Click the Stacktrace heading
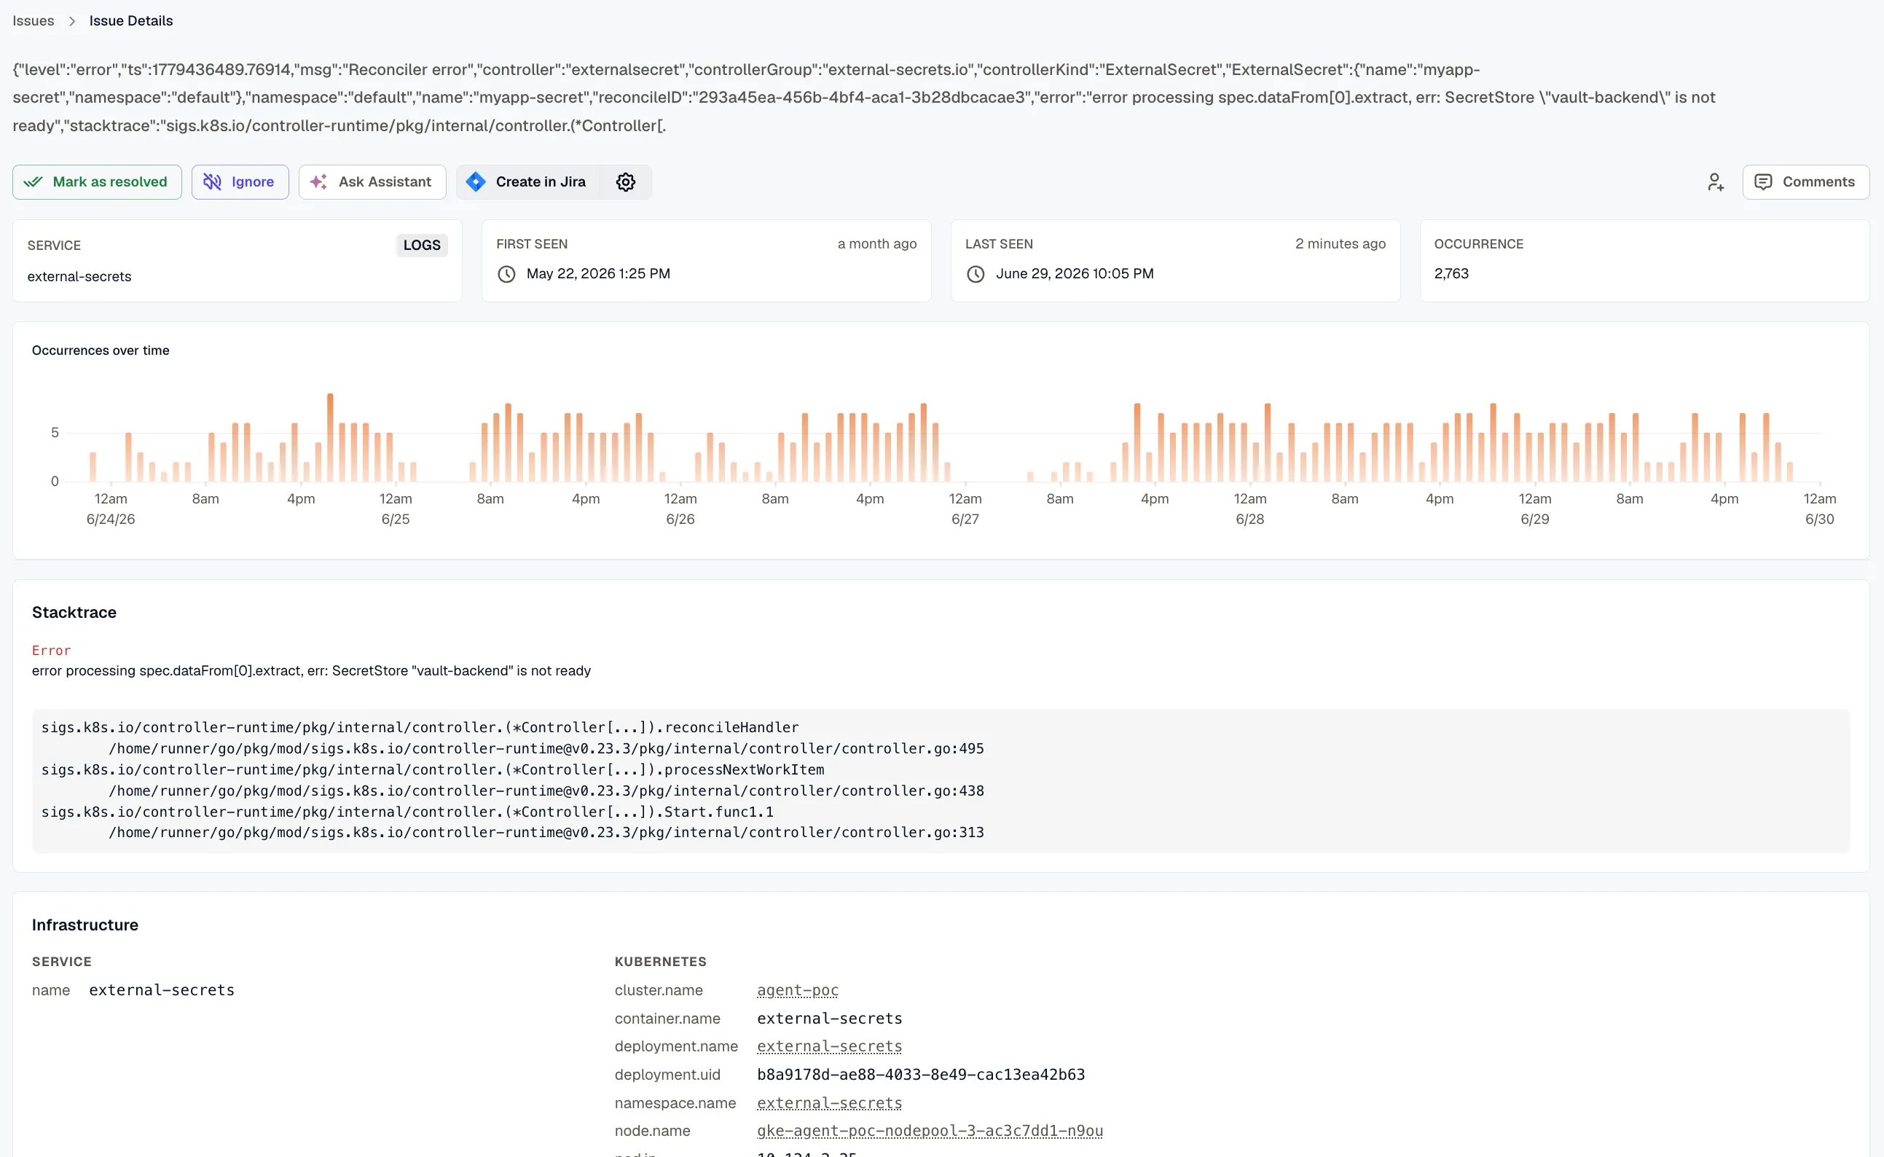Image resolution: width=1884 pixels, height=1157 pixels. [x=74, y=612]
